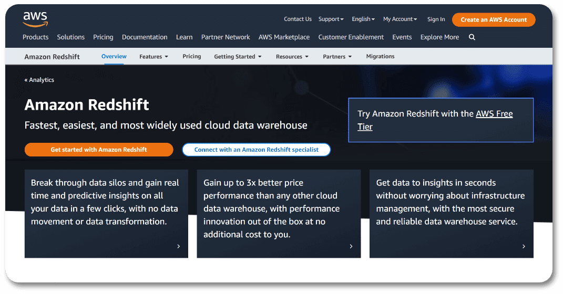
Task: Select the Redshift Pricing tab
Action: coord(192,56)
